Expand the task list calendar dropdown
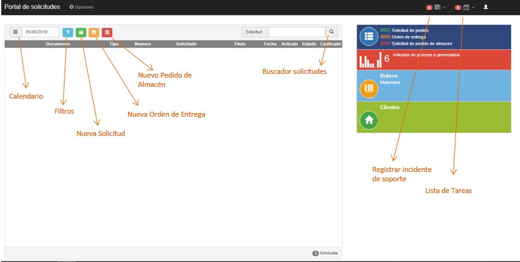The height and width of the screenshot is (262, 520). pyautogui.click(x=467, y=7)
